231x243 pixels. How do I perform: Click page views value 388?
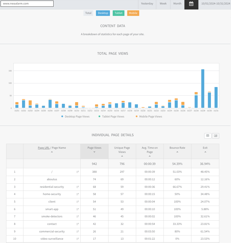[94, 172]
